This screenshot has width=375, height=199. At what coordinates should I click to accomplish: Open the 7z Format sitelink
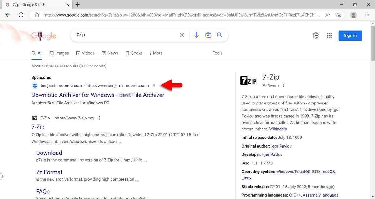click(x=49, y=172)
